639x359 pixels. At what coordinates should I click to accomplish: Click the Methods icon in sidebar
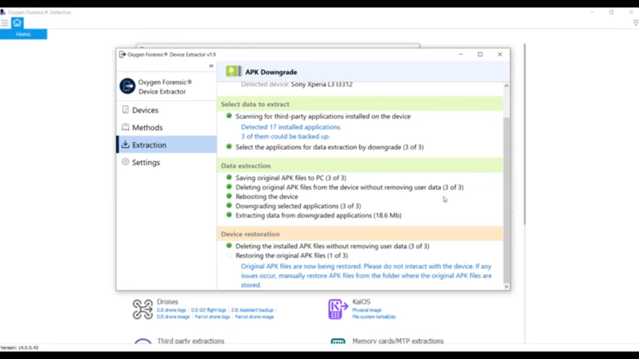(x=125, y=127)
